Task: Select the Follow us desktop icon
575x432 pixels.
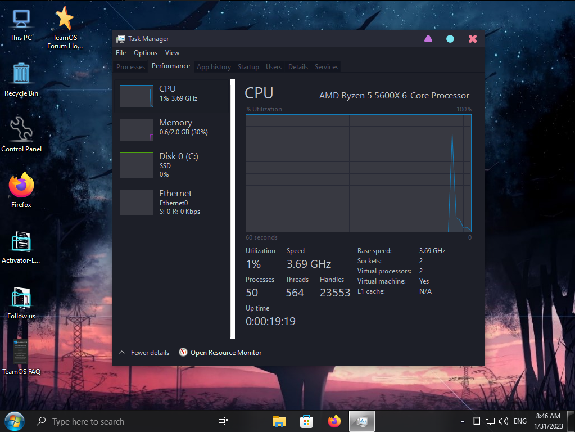Action: (21, 303)
